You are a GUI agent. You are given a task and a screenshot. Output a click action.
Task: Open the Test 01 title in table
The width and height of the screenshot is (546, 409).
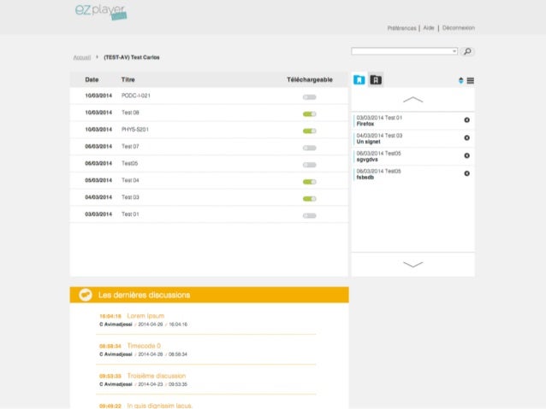130,214
